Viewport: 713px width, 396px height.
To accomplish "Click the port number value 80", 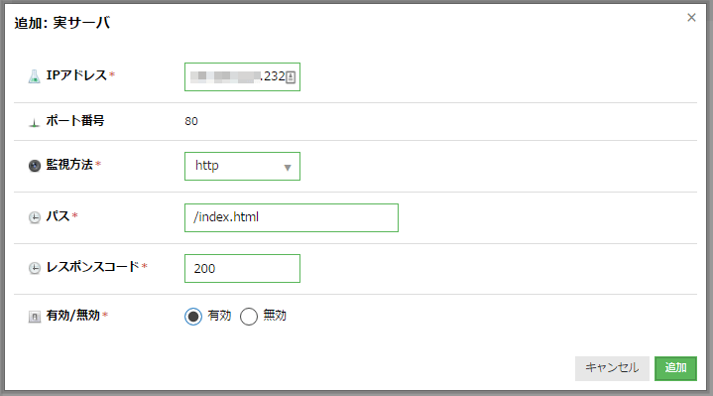I will 191,121.
